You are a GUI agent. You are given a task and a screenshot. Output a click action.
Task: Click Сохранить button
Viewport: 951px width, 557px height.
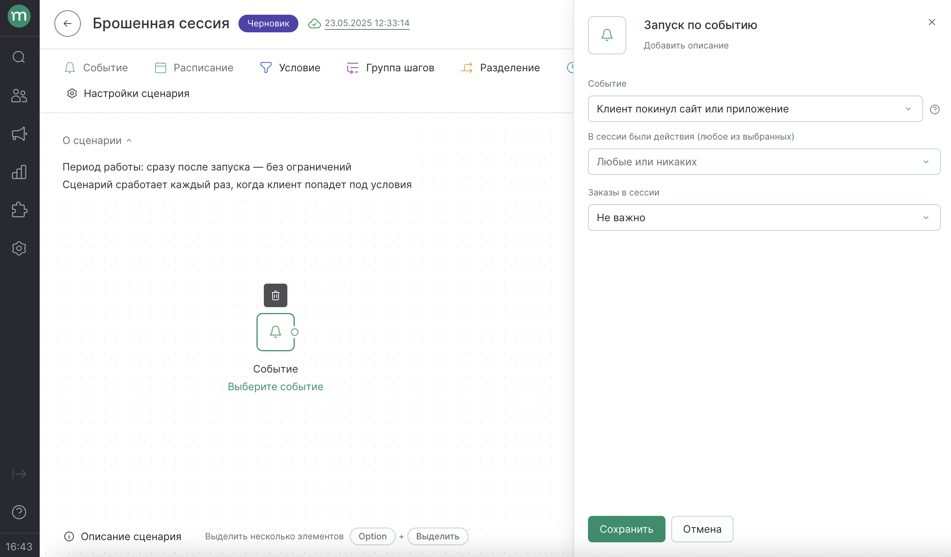[x=627, y=529]
